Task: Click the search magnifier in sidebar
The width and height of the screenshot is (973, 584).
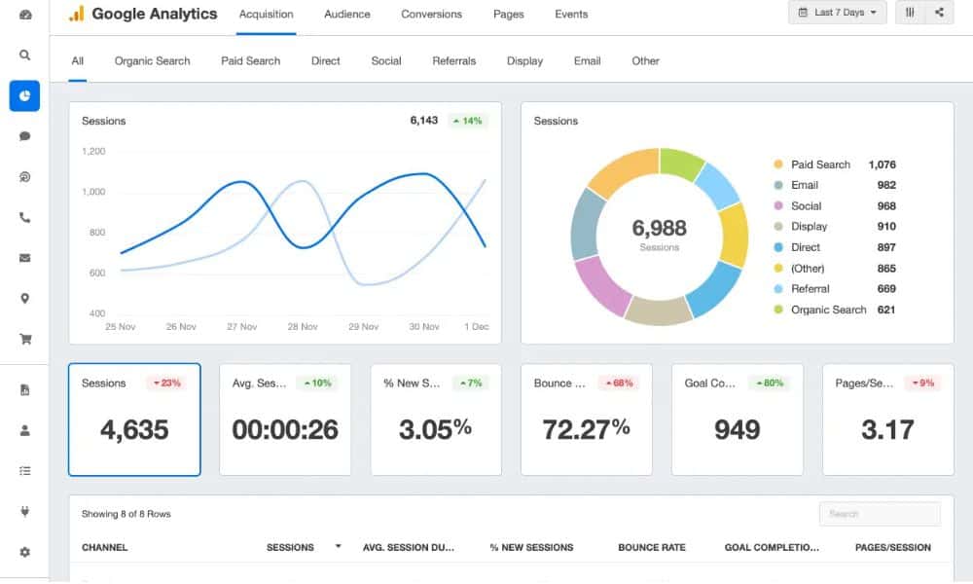Action: tap(24, 55)
